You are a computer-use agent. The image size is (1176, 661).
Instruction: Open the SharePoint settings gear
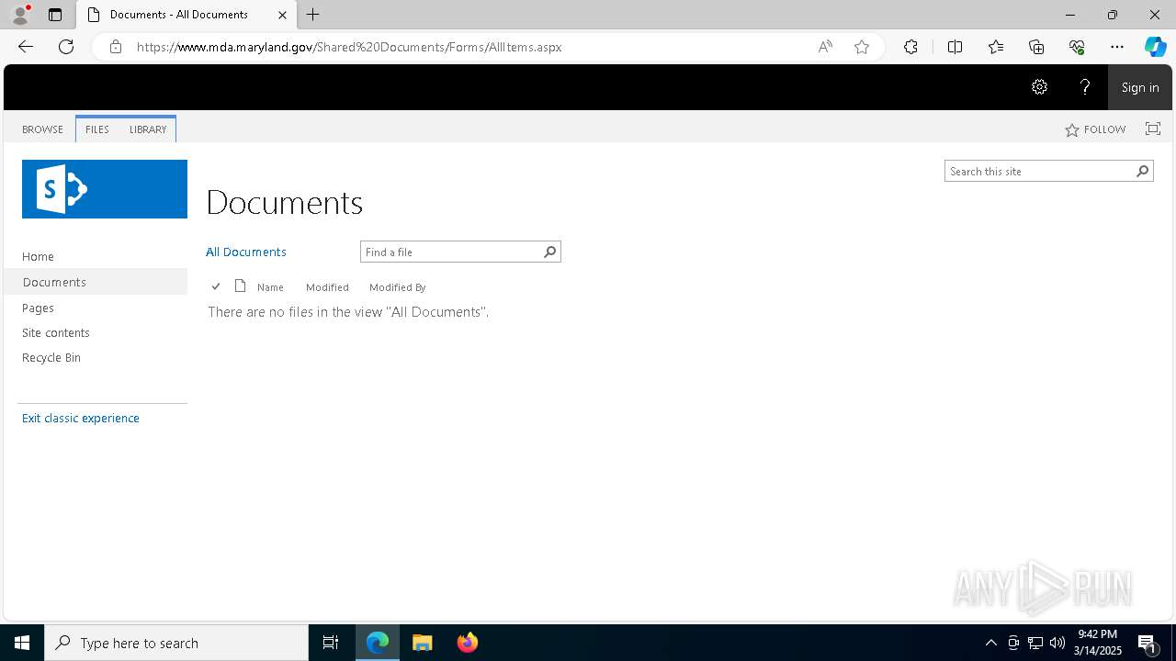pos(1039,87)
